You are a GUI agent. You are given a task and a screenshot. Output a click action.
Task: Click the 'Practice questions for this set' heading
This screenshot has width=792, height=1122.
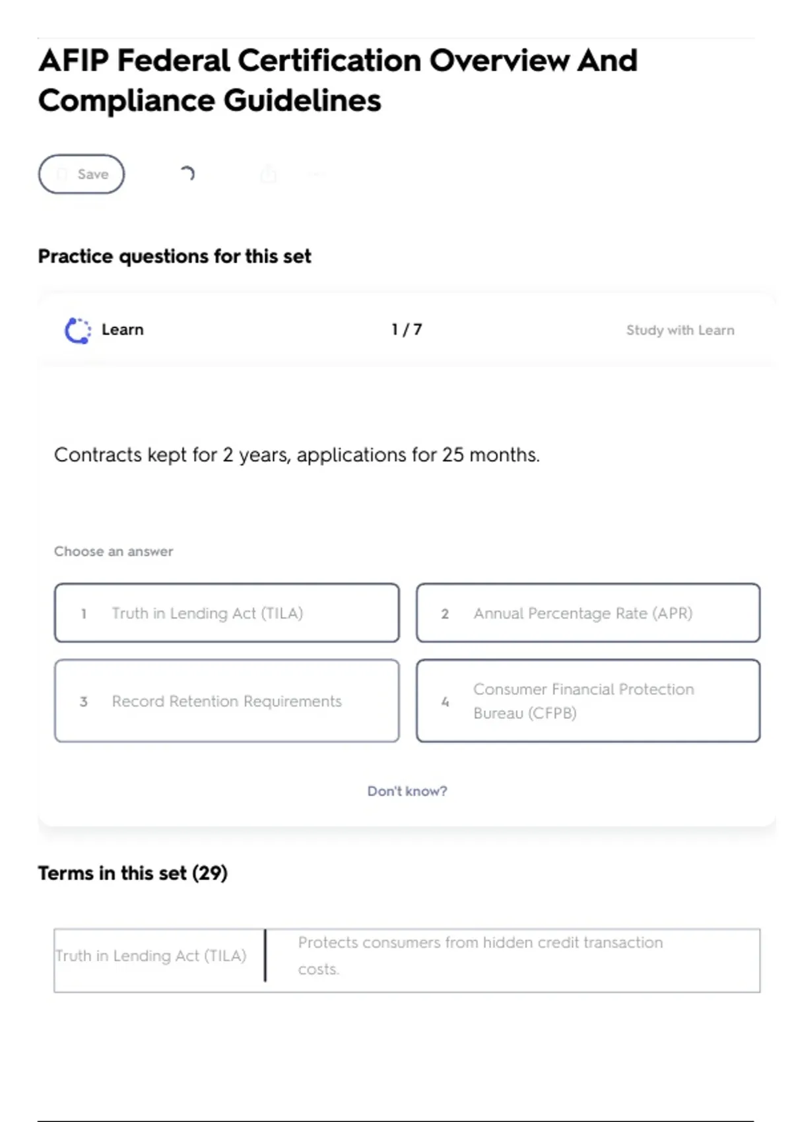[174, 256]
